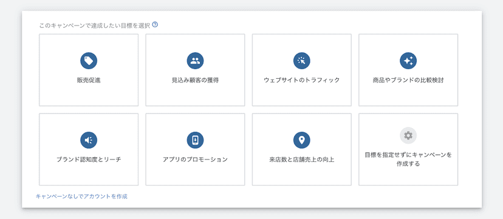Click the map pin icon for 来店数と店舗売上の向上
The image size is (503, 219).
pyautogui.click(x=301, y=140)
